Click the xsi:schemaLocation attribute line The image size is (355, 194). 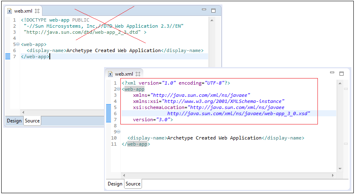(x=209, y=107)
